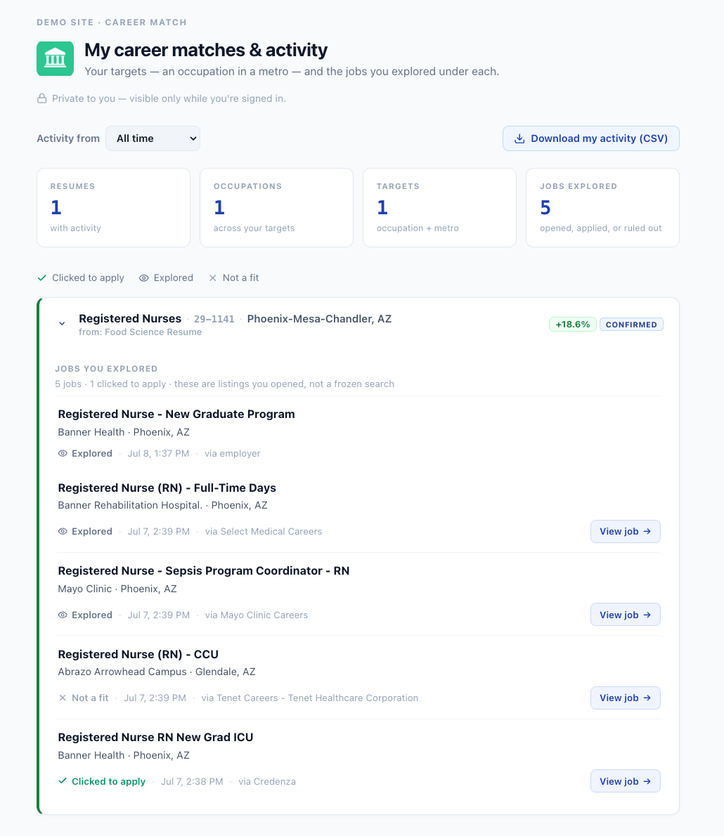Download my activity as CSV
Image resolution: width=724 pixels, height=836 pixels.
590,138
